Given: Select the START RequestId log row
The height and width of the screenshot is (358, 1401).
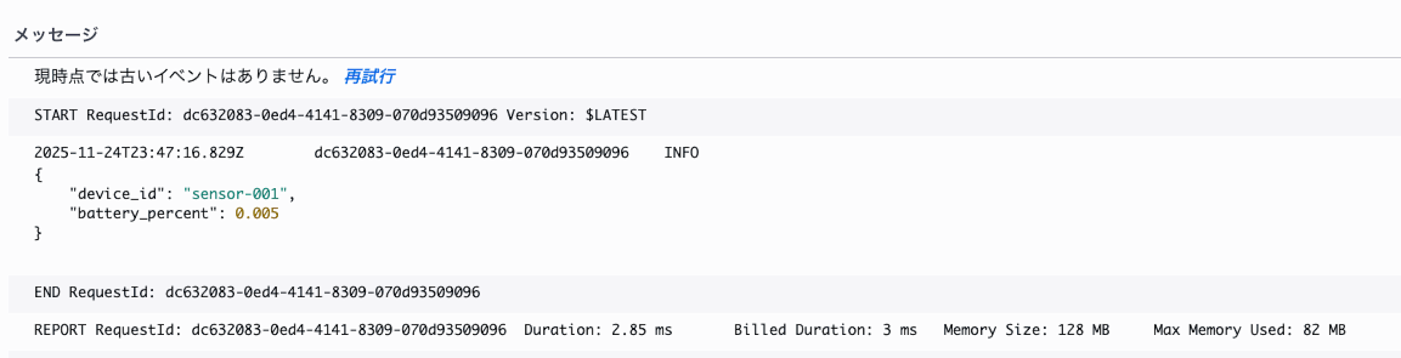Looking at the screenshot, I should point(340,115).
